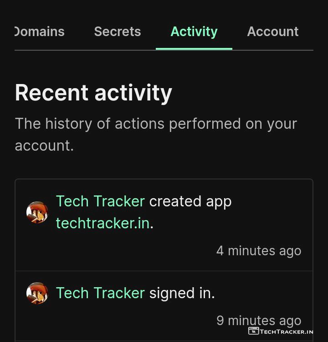The height and width of the screenshot is (342, 328).
Task: Click the "9 minutes ago" timestamp
Action: pos(258,321)
